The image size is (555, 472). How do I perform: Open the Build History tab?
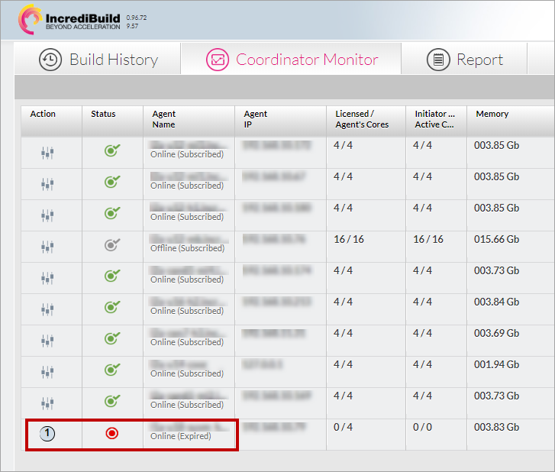pyautogui.click(x=98, y=60)
